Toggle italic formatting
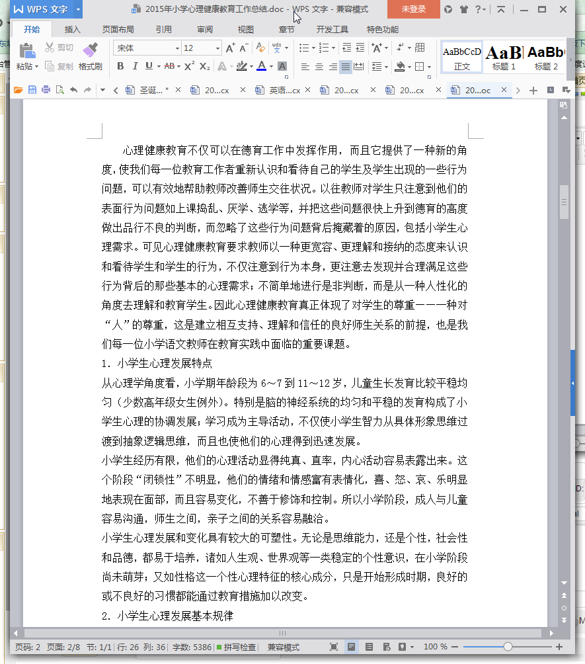The image size is (585, 664). coord(135,66)
